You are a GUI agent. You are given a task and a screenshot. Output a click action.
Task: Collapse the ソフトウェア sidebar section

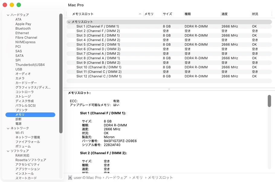[8, 151]
